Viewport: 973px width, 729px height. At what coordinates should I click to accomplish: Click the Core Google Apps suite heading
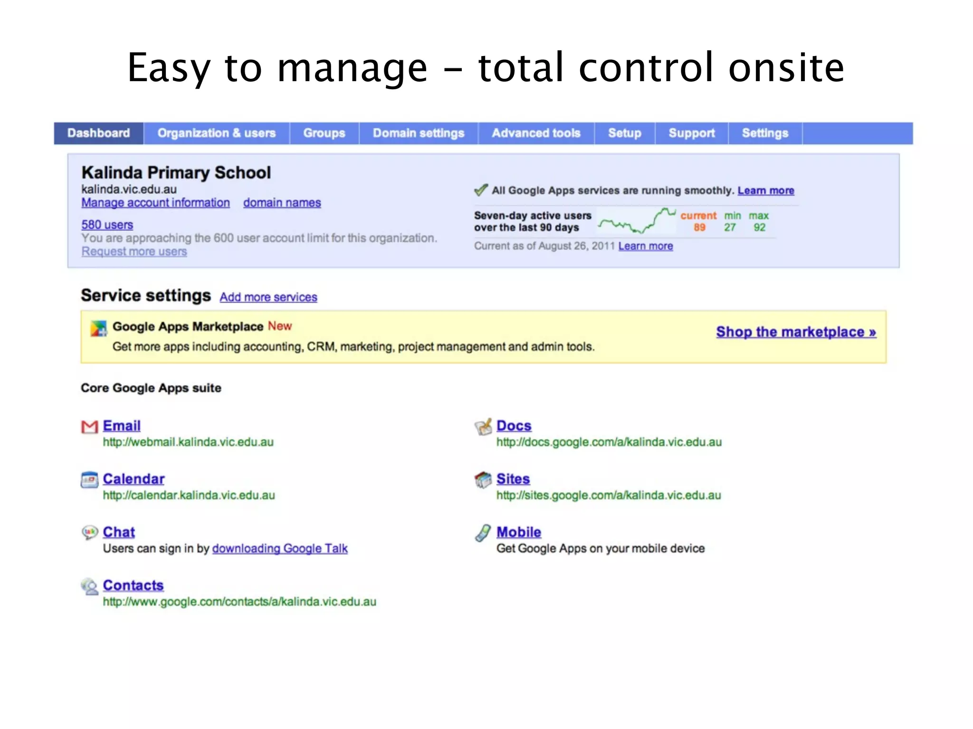click(x=151, y=388)
